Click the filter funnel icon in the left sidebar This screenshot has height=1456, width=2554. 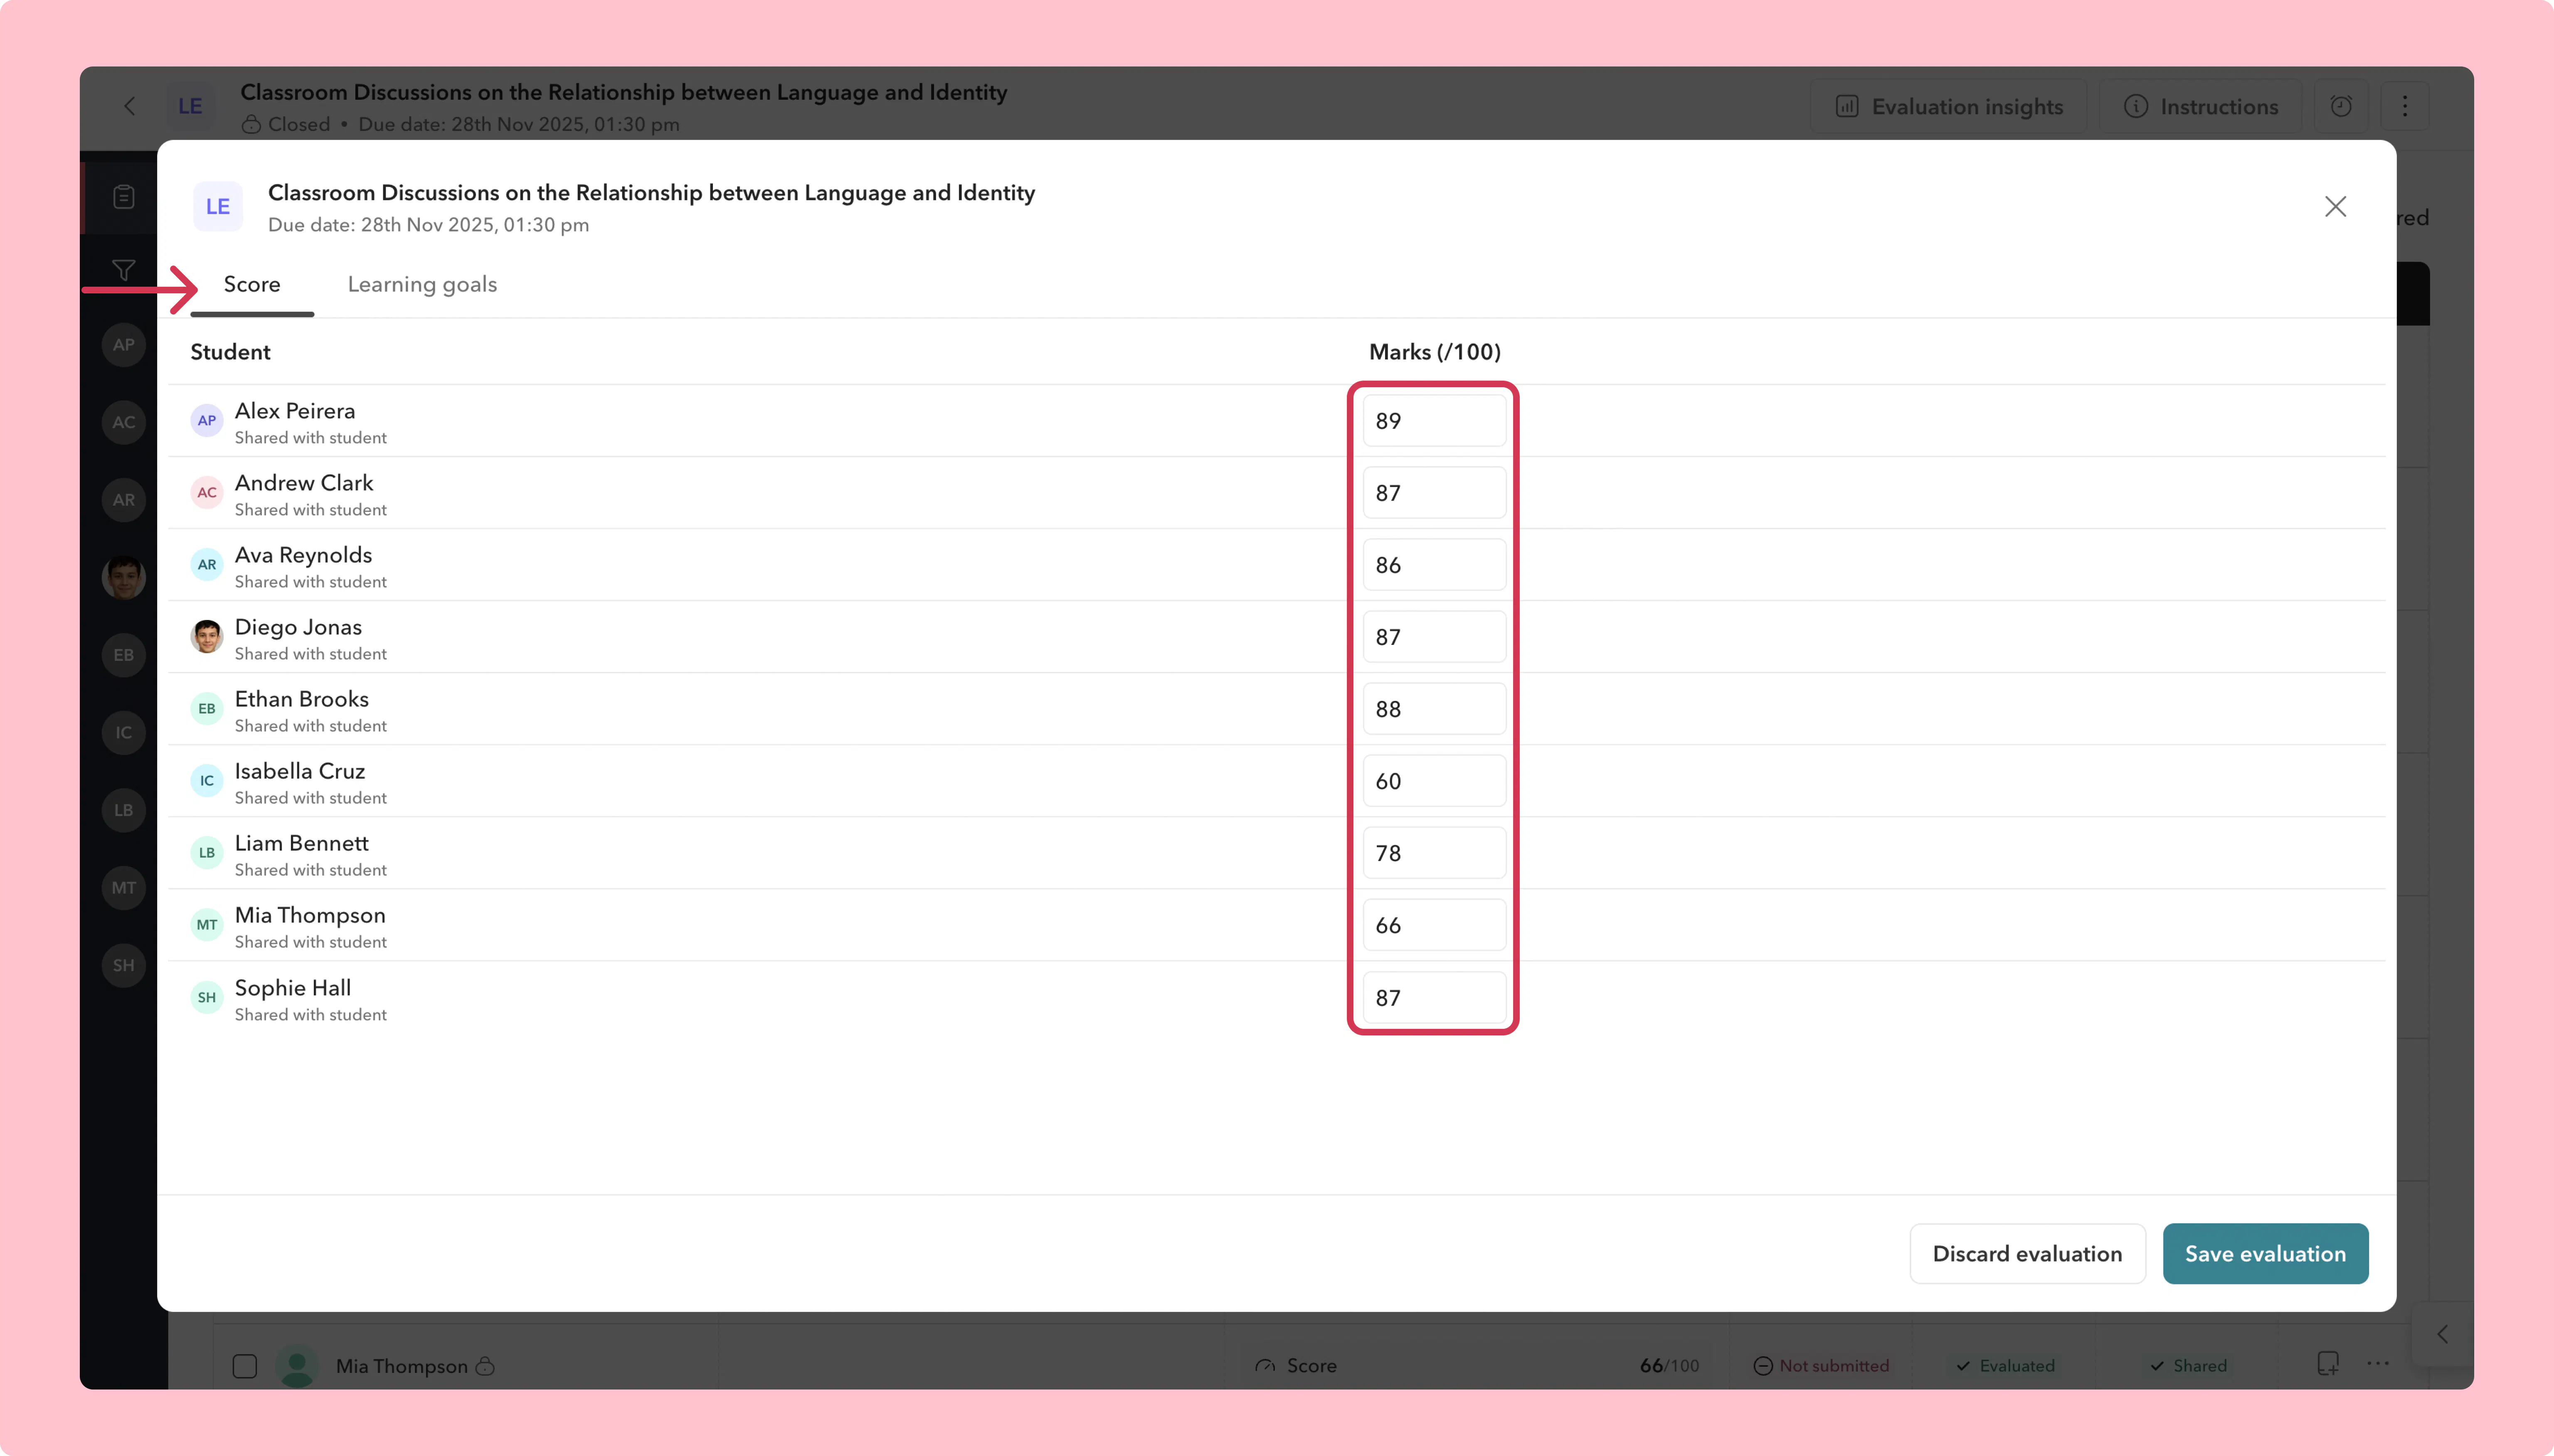click(124, 270)
